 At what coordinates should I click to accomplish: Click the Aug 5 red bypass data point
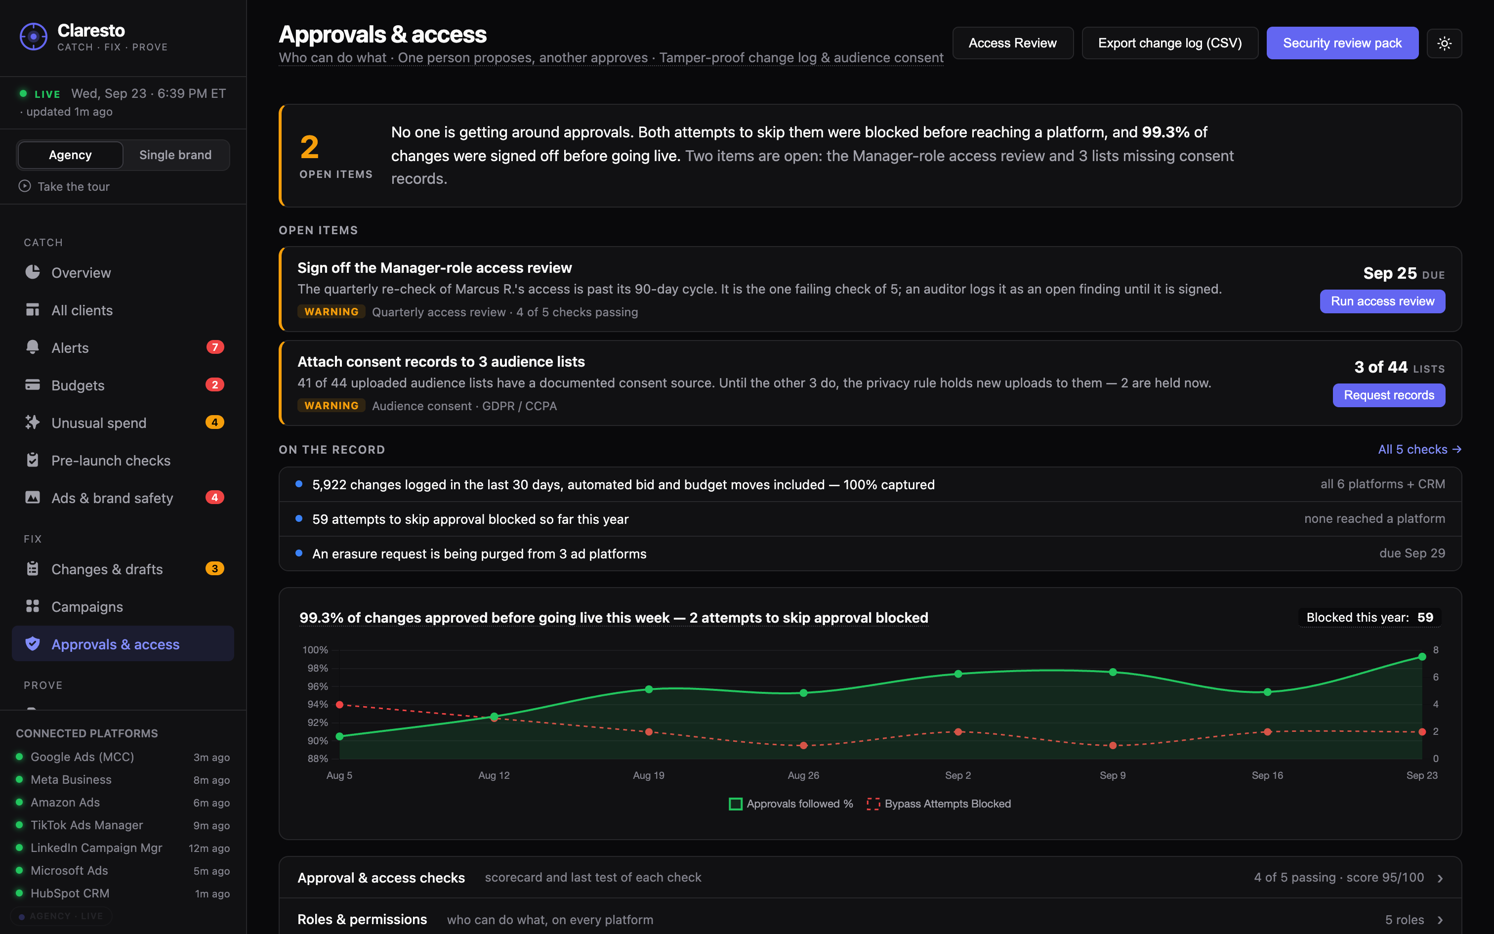click(339, 704)
